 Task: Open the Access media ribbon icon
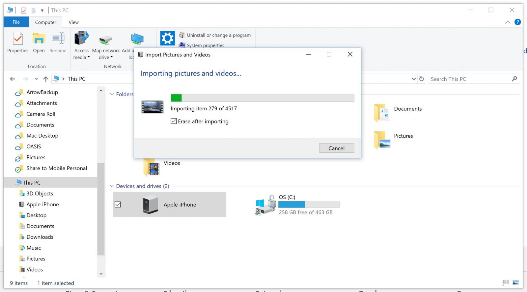pyautogui.click(x=81, y=38)
